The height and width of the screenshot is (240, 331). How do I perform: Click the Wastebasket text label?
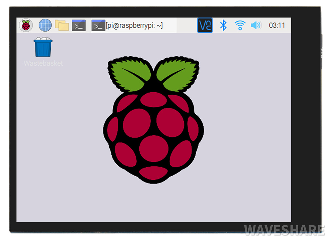43,63
